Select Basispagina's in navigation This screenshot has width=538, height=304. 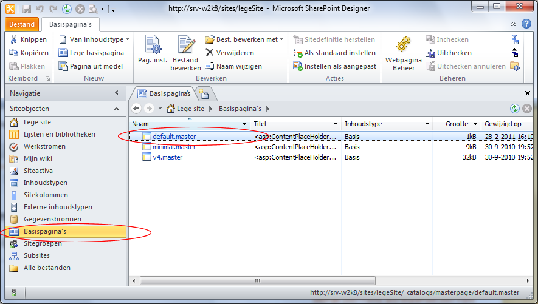[x=66, y=231]
